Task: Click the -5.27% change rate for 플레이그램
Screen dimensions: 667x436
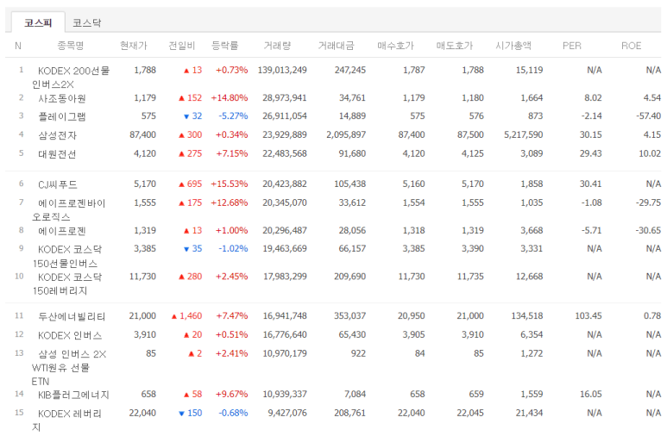Action: coord(233,116)
